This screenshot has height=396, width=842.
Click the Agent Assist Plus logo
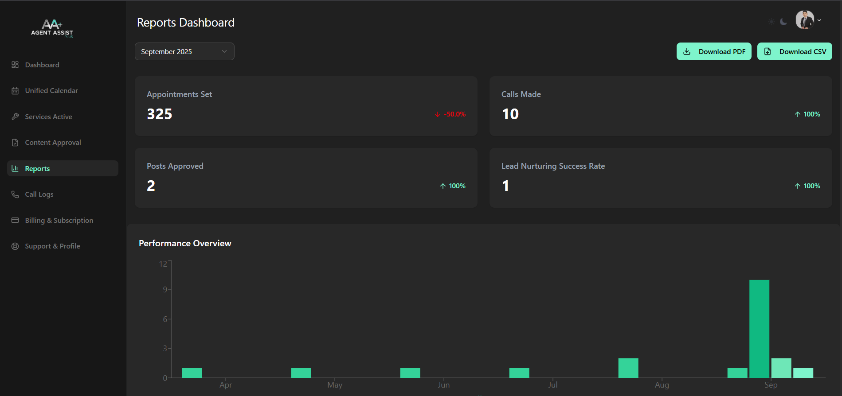coord(52,28)
